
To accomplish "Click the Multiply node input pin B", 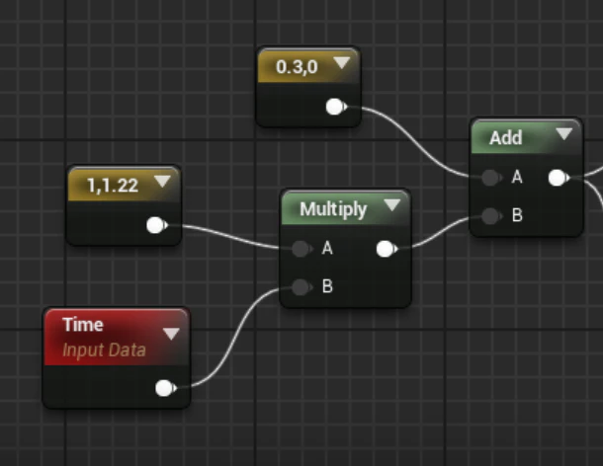I will point(301,287).
